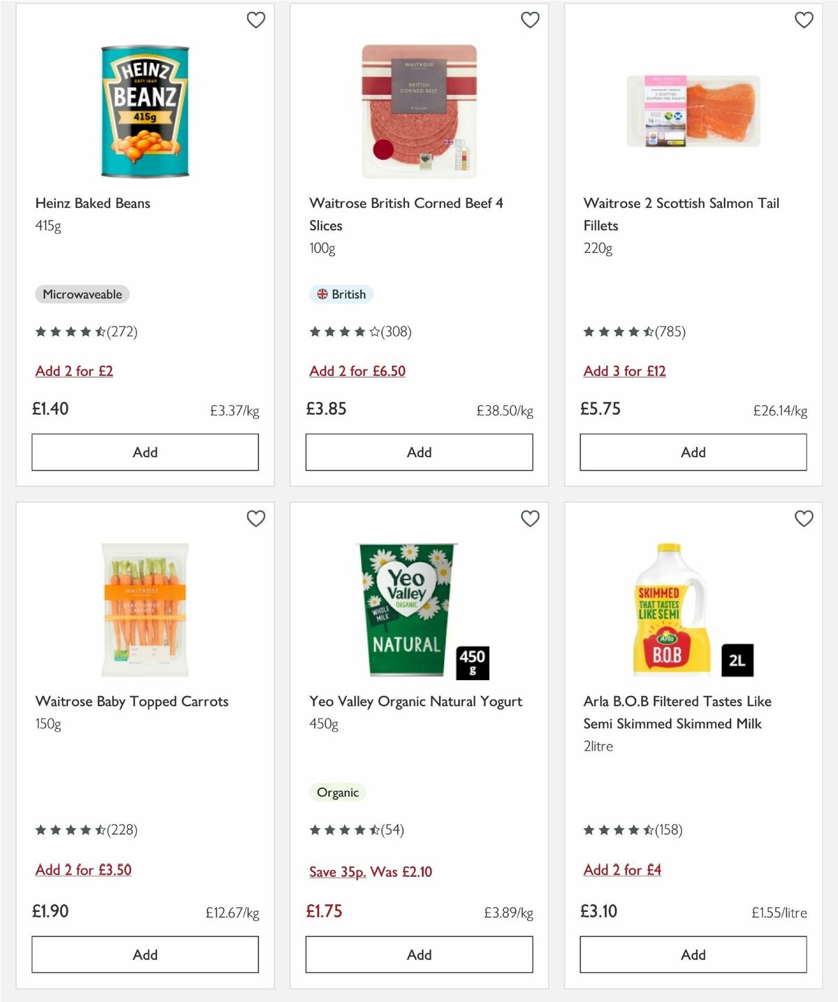Image resolution: width=838 pixels, height=1002 pixels.
Task: Click the Microwaveable badge on Heinz Baked Beans
Action: coord(82,294)
